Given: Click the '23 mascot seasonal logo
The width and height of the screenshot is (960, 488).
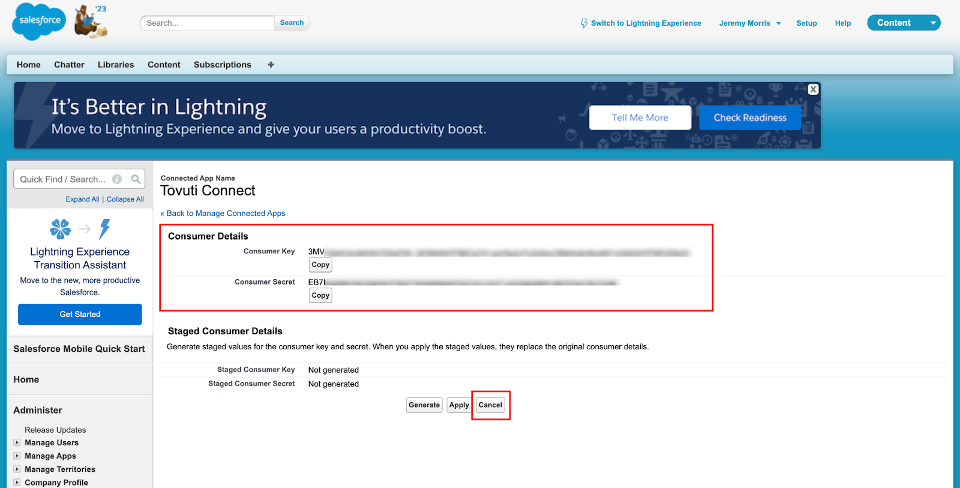Looking at the screenshot, I should click(x=91, y=21).
